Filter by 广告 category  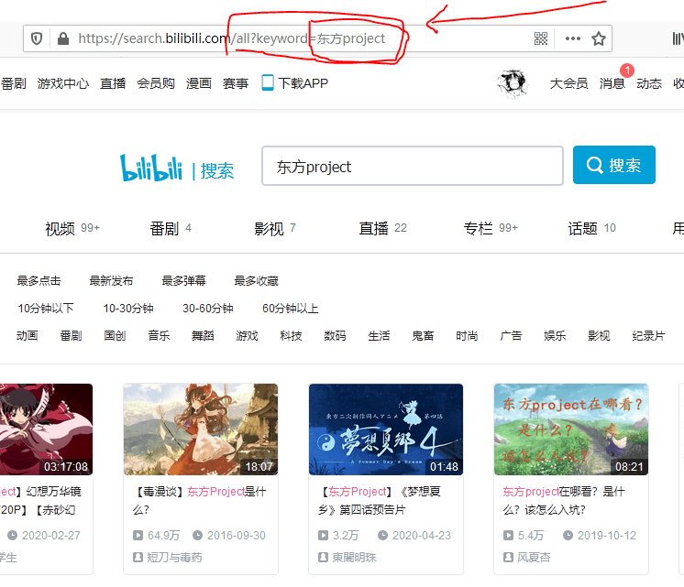tap(511, 335)
